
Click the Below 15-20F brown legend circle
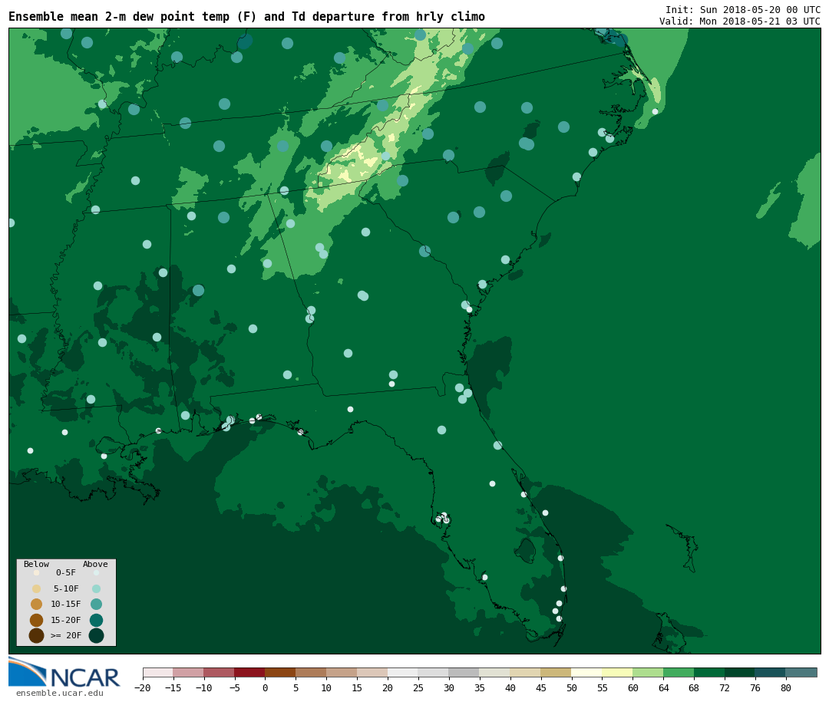[37, 620]
